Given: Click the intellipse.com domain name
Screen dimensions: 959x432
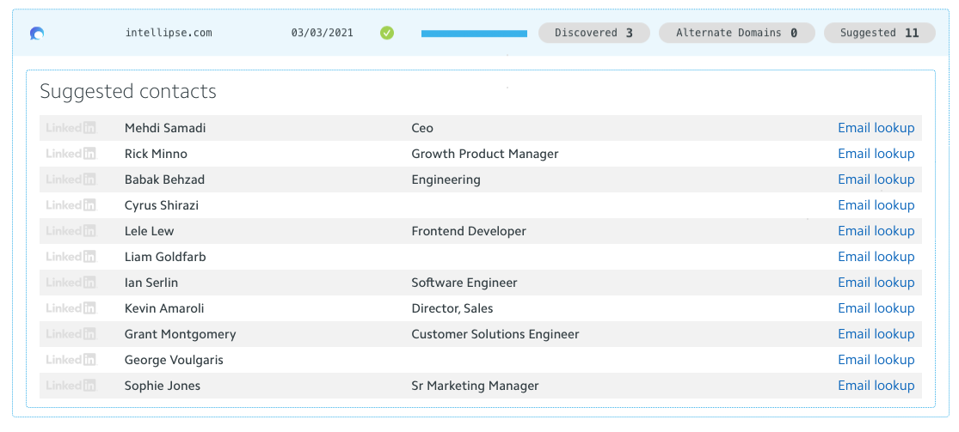Looking at the screenshot, I should click(169, 33).
